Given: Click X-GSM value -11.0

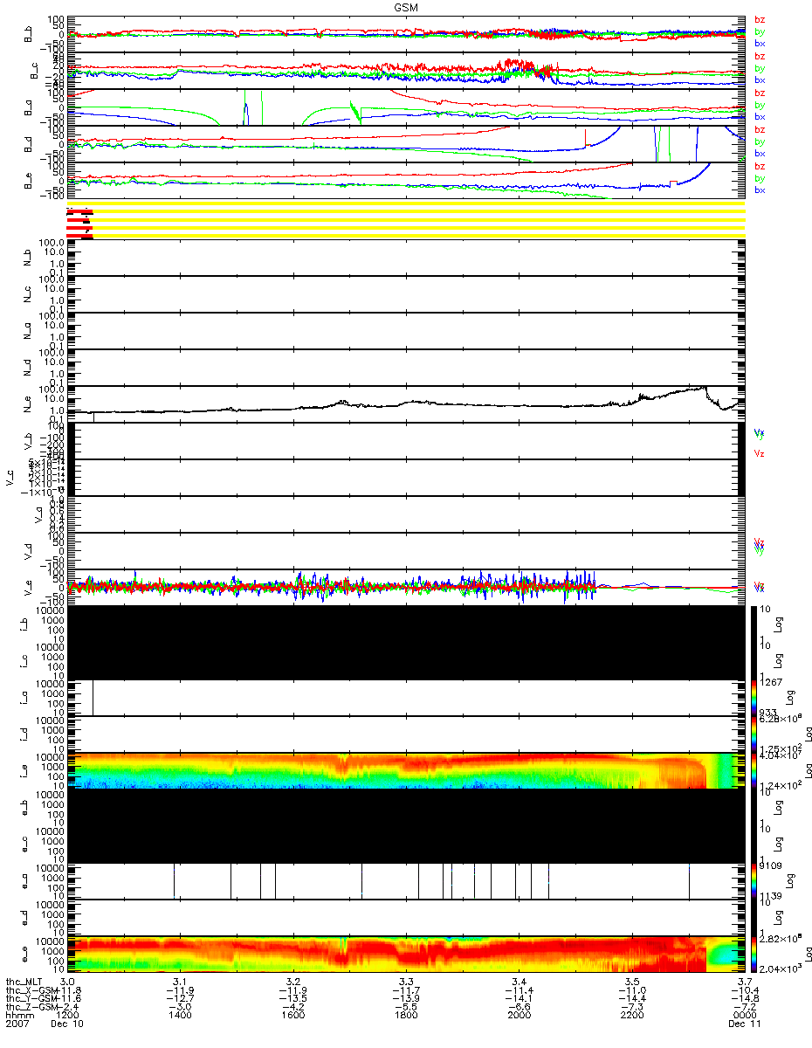Looking at the screenshot, I should tap(631, 990).
